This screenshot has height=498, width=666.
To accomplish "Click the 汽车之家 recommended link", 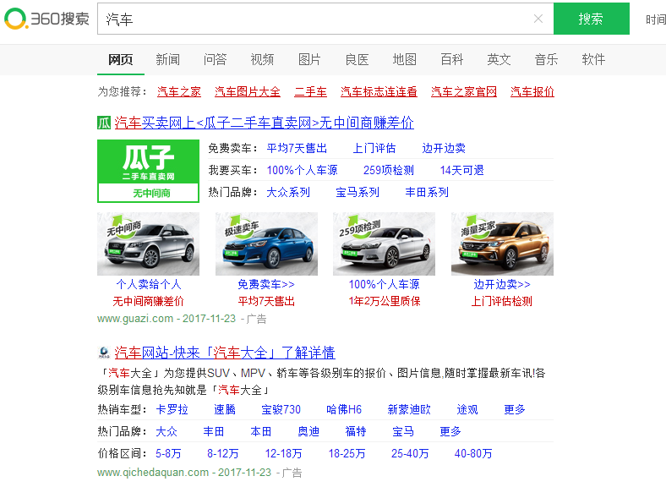I will pyautogui.click(x=179, y=91).
